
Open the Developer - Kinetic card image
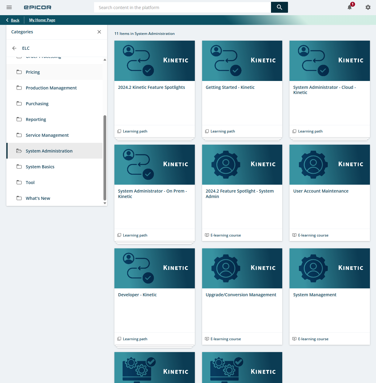[154, 268]
